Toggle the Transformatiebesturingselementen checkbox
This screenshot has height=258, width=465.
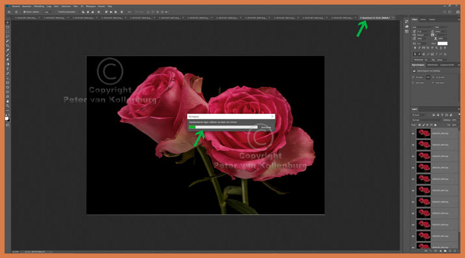(56, 12)
